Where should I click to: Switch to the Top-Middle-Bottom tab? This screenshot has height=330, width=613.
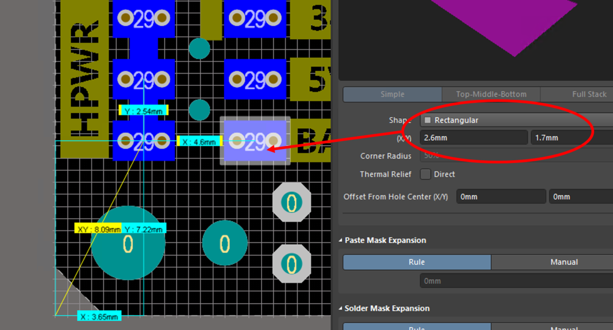coord(491,94)
